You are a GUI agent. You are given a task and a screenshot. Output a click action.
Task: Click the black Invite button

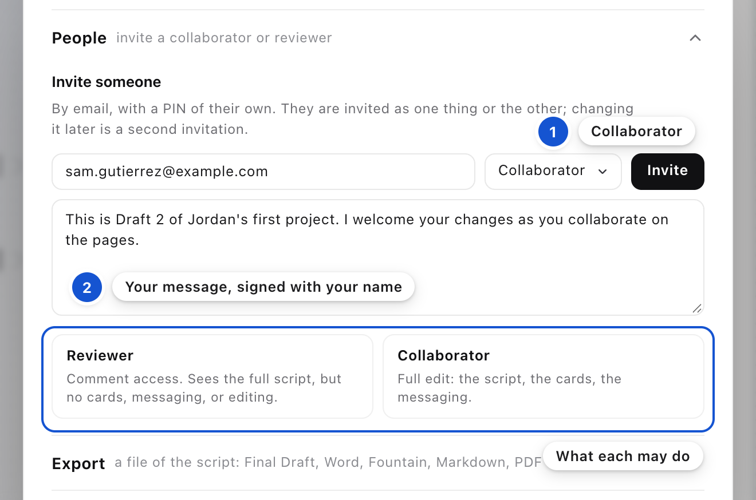(668, 171)
